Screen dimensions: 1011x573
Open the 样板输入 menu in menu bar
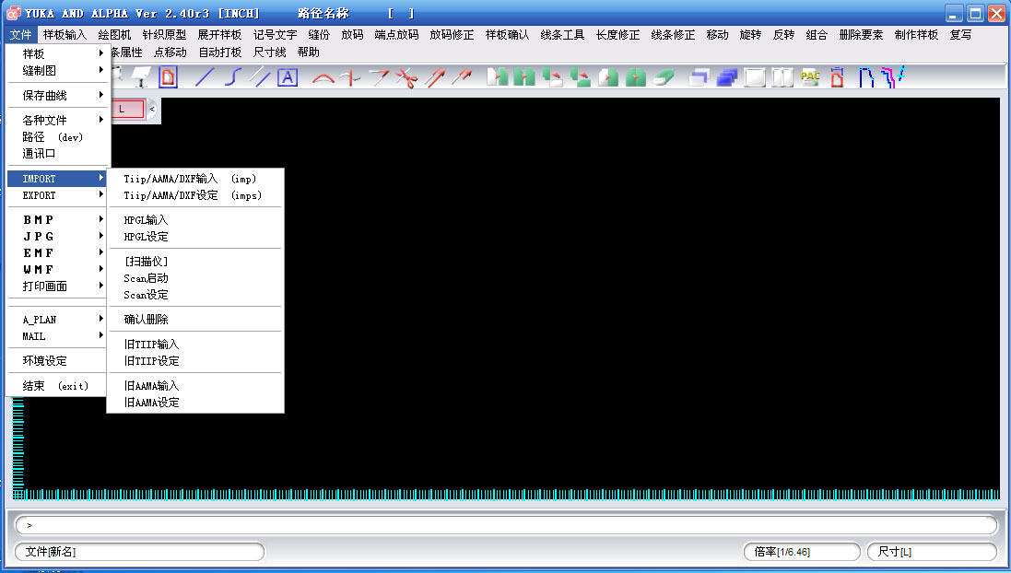(65, 35)
